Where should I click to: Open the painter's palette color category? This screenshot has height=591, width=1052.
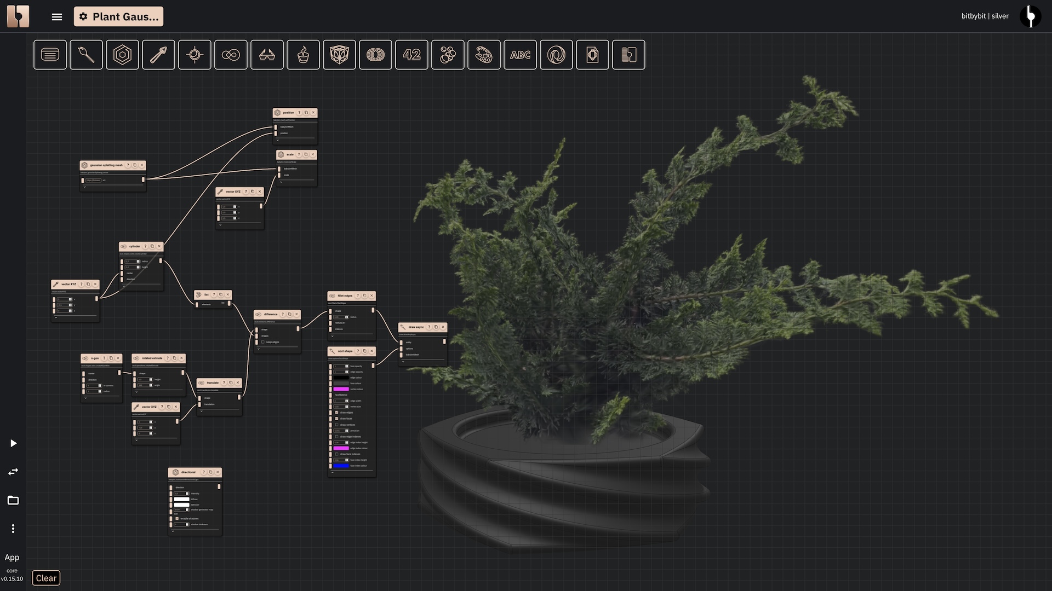484,55
